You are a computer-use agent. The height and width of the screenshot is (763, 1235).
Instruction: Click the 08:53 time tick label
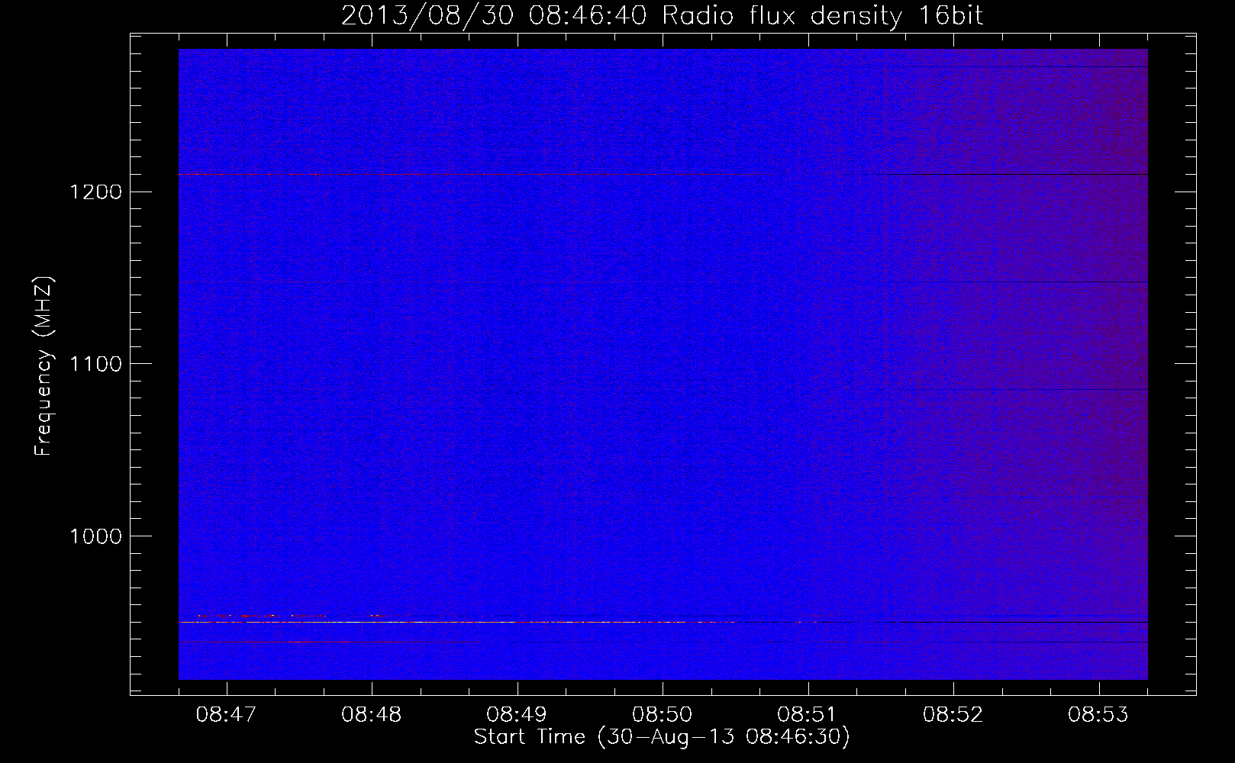pyautogui.click(x=1098, y=715)
